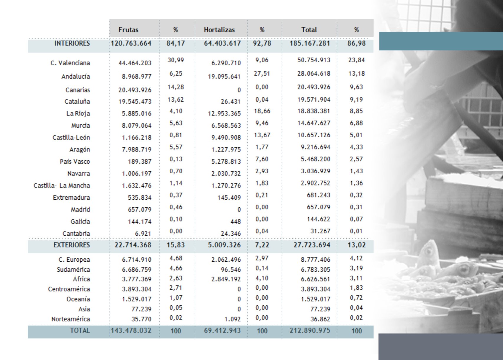Viewport: 503px width, 360px height.
Task: Click the value 7.988.719
Action: coord(137,150)
